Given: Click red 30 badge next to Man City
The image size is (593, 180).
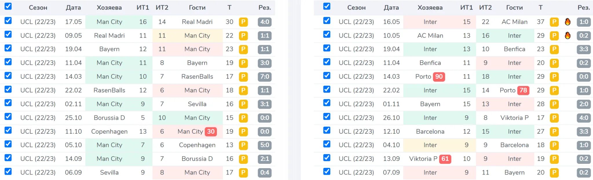Looking at the screenshot, I should tap(211, 132).
